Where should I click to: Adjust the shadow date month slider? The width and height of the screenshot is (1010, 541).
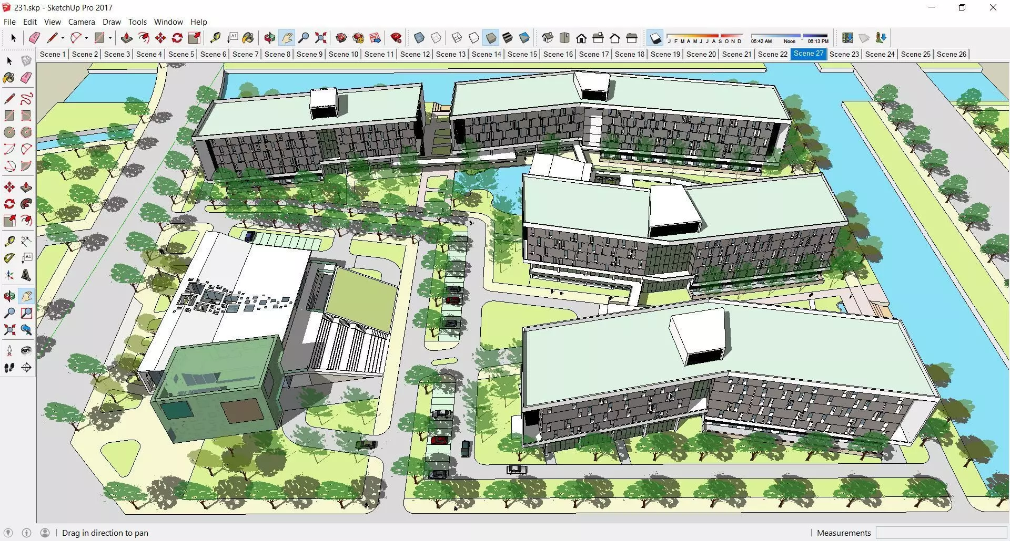705,38
